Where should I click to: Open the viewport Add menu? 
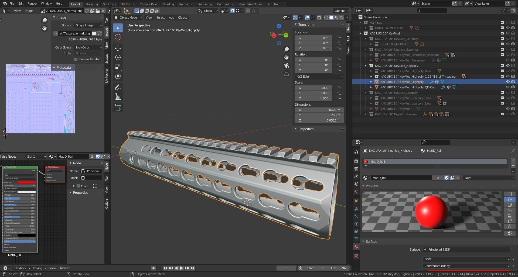coord(171,18)
